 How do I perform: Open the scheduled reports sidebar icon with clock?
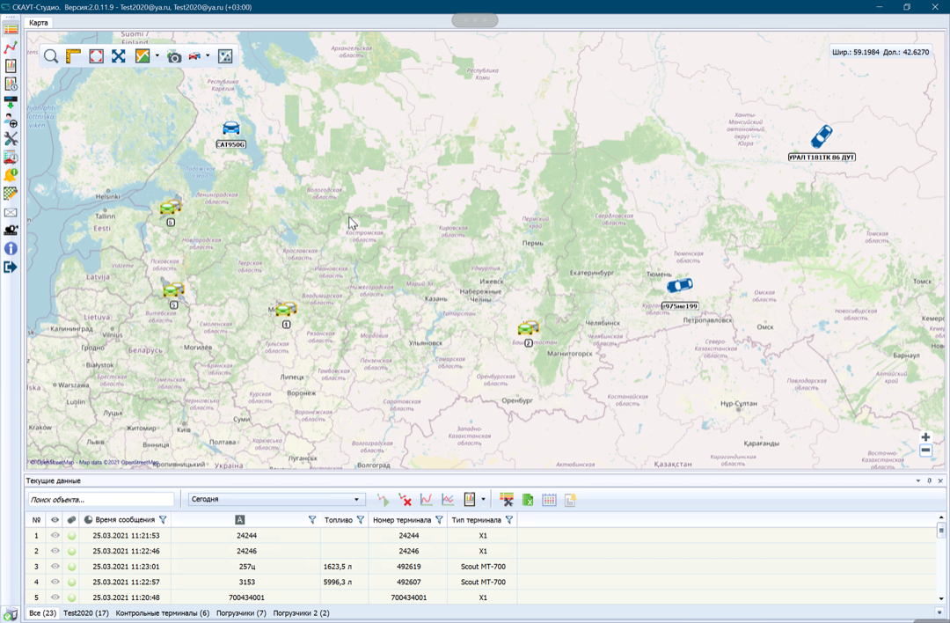click(x=11, y=84)
